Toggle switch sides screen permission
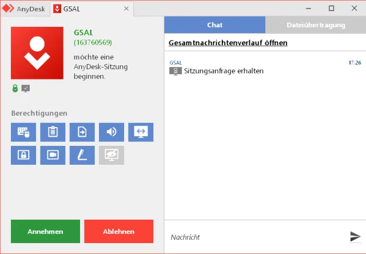The image size is (366, 254). tap(141, 132)
